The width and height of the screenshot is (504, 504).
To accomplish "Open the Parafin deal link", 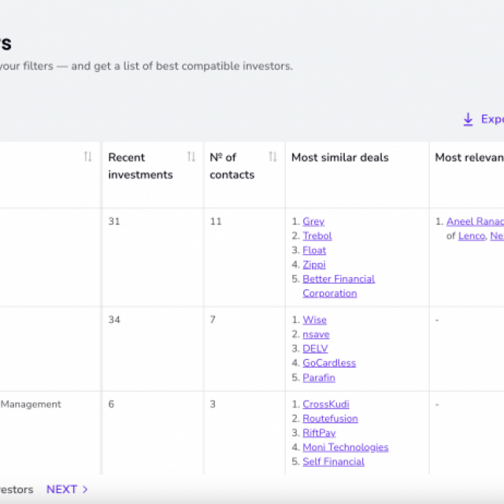I will [x=319, y=377].
